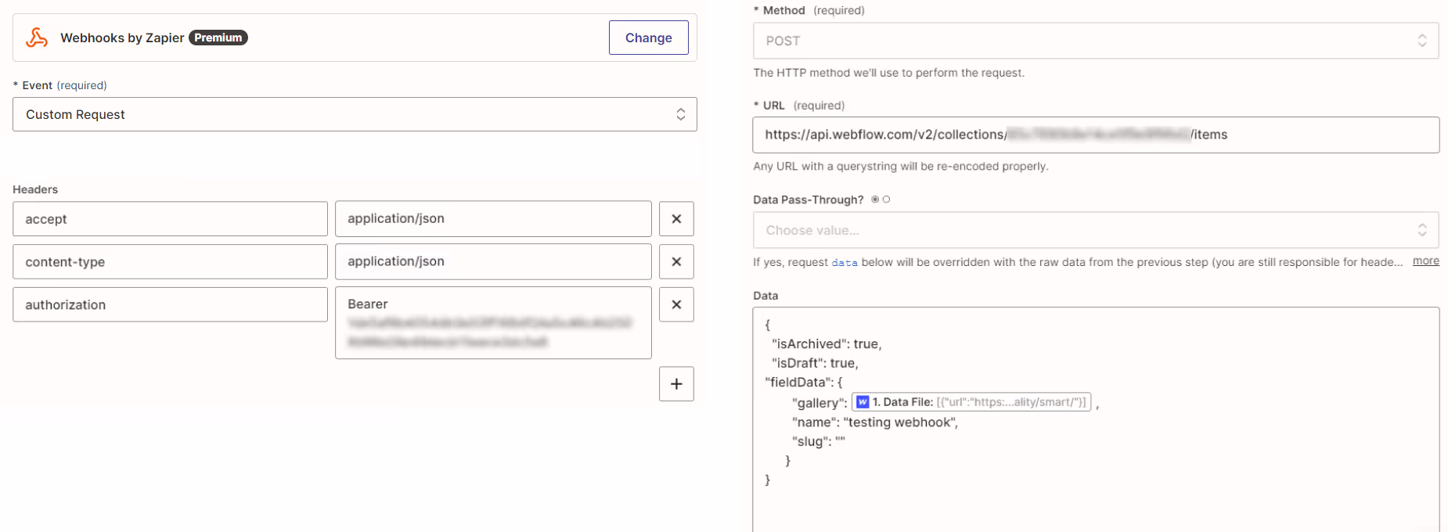1448x532 pixels.
Task: Click the W icon in the Data File pill
Action: [863, 402]
